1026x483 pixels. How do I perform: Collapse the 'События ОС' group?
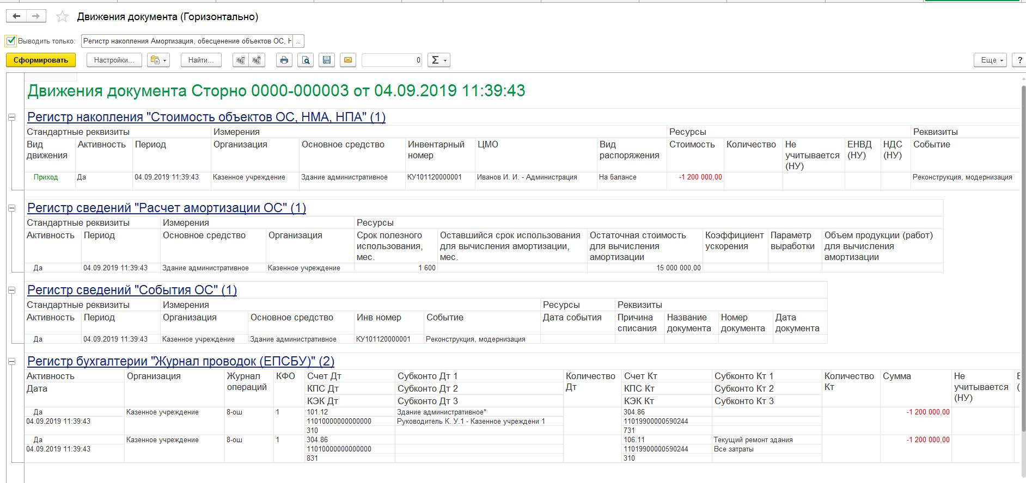click(12, 290)
